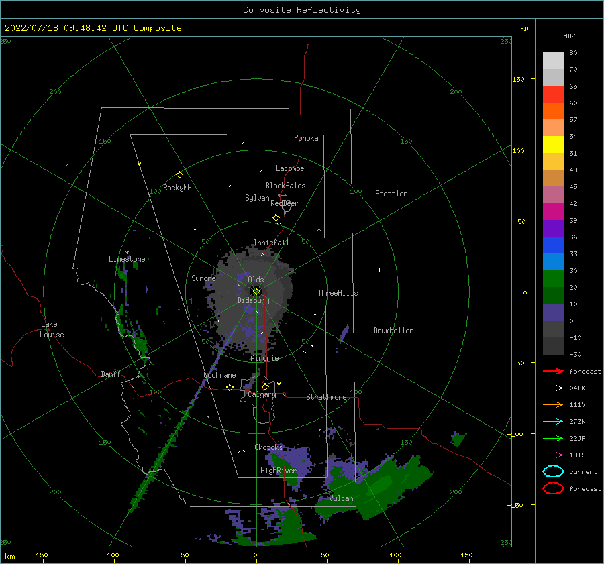The width and height of the screenshot is (604, 564).
Task: Click the Ponoka town label
Action: [306, 138]
